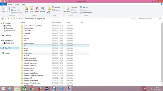163x91 pixels.
Task: Go back with the Back arrow
Action: pos(2,19)
